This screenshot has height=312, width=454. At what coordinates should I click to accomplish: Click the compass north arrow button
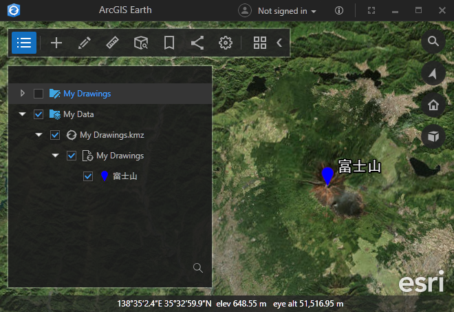click(433, 73)
